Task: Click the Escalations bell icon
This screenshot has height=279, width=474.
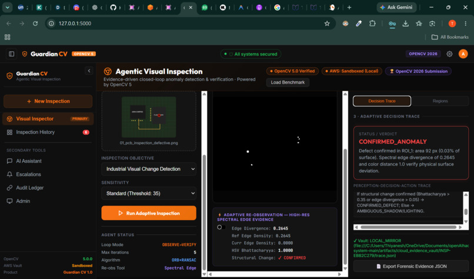Action: pos(9,174)
